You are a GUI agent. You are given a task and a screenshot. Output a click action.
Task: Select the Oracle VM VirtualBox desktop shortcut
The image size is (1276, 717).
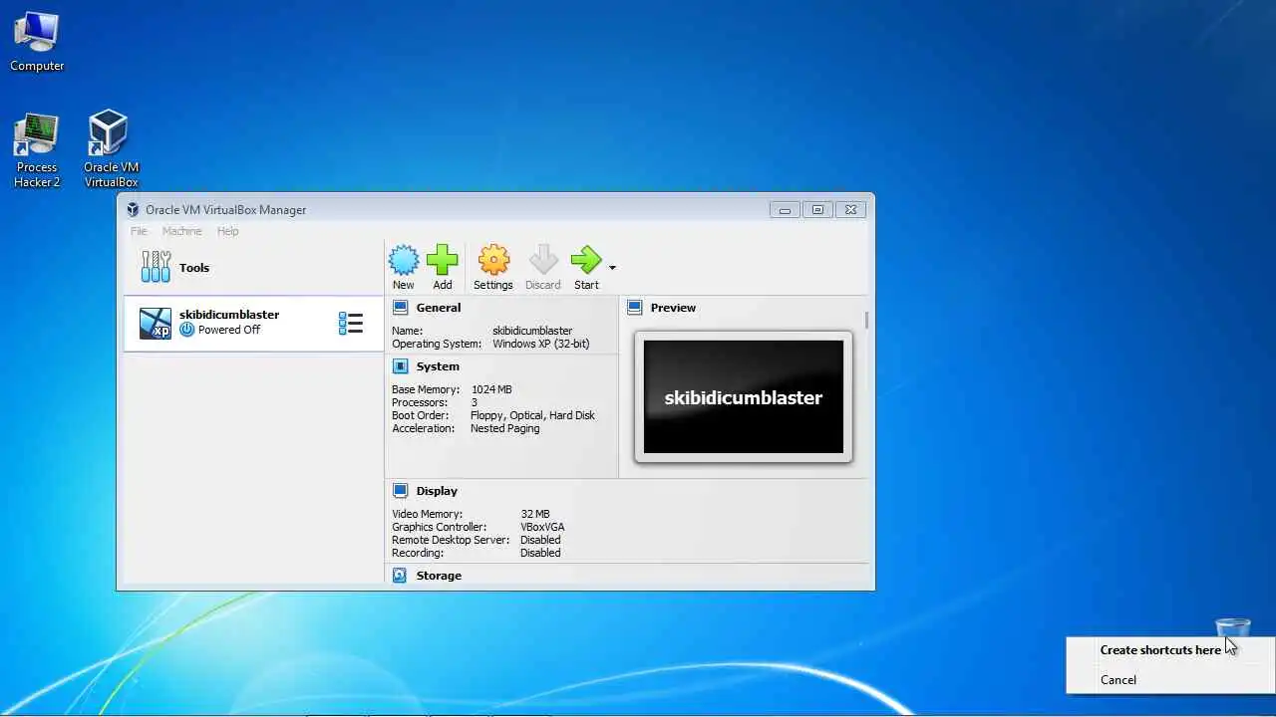click(111, 150)
